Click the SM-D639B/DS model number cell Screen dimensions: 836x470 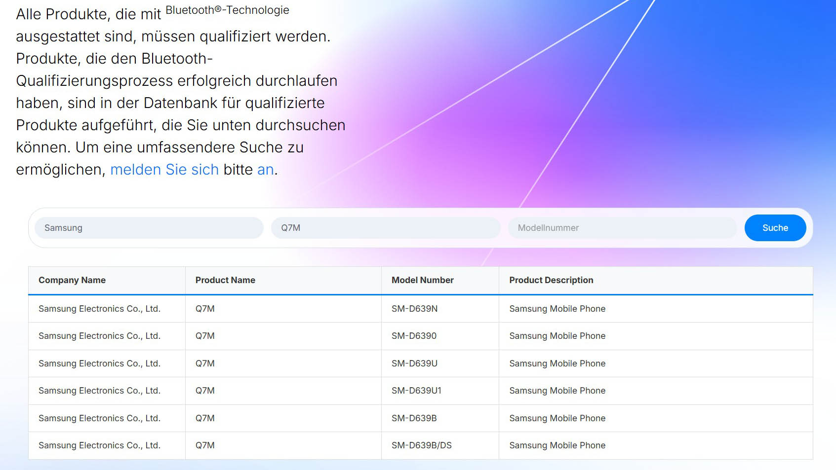[x=421, y=445]
